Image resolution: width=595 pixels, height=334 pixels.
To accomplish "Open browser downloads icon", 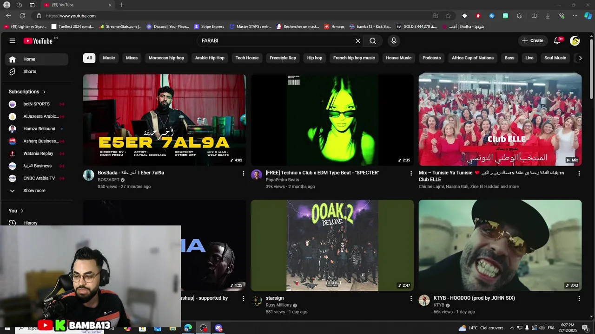I will coord(548,16).
